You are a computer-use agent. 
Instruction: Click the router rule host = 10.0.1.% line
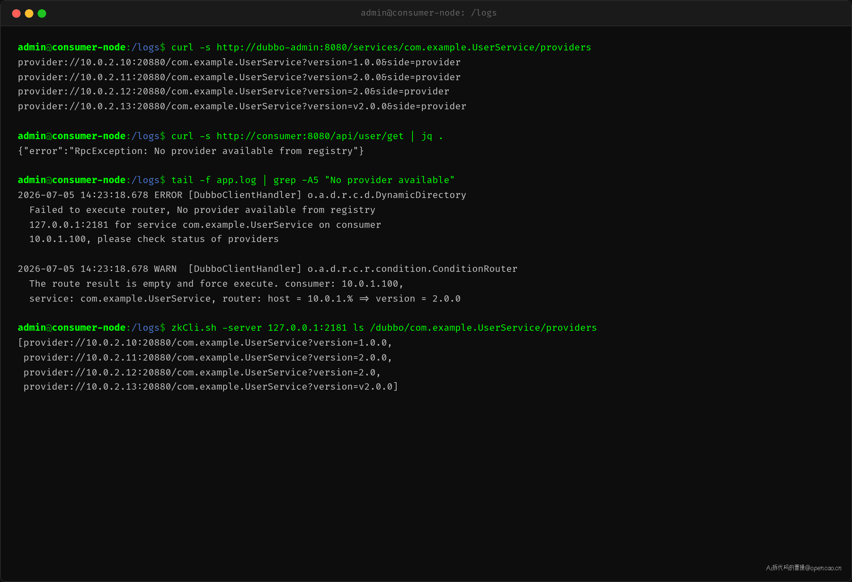pyautogui.click(x=245, y=299)
